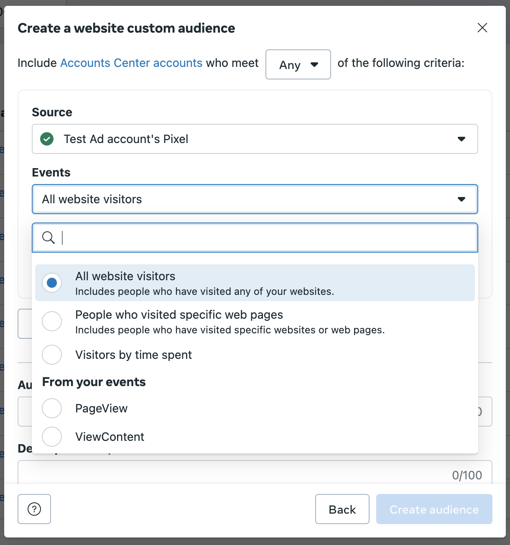This screenshot has width=510, height=545.
Task: Collapse the Events dropdown All website visitors
Action: point(255,199)
